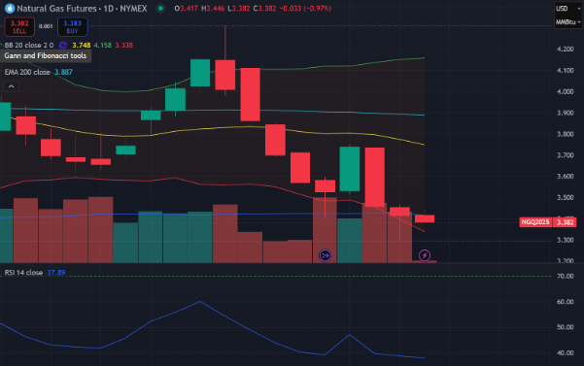The width and height of the screenshot is (584, 366).
Task: Click BB basis value 3.748
Action: [82, 45]
